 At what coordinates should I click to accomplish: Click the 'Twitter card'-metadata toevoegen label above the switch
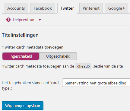point(33,47)
